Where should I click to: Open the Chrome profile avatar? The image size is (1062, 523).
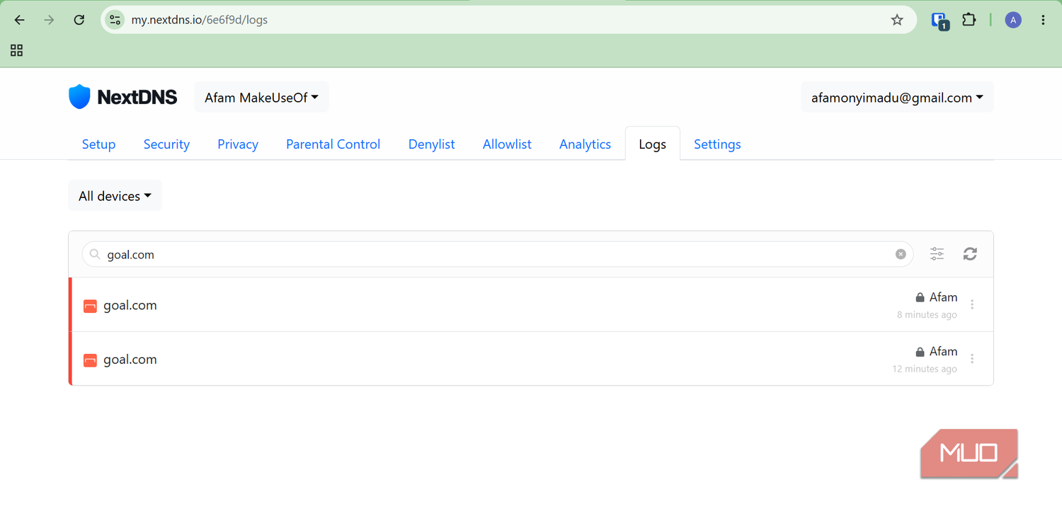(1013, 20)
